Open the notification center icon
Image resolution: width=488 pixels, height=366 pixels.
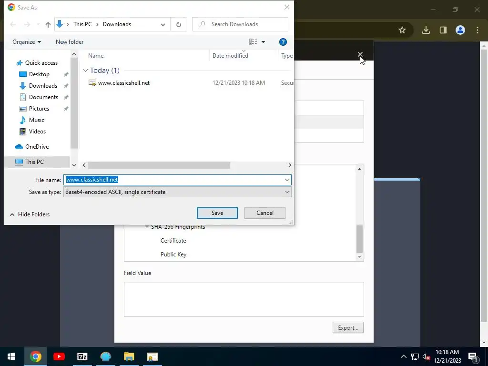473,356
